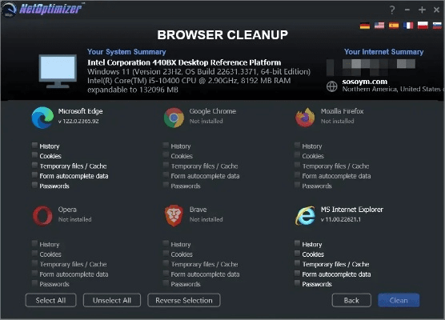This screenshot has height=320, width=445.
Task: Click the Brave lion icon
Action: click(174, 216)
